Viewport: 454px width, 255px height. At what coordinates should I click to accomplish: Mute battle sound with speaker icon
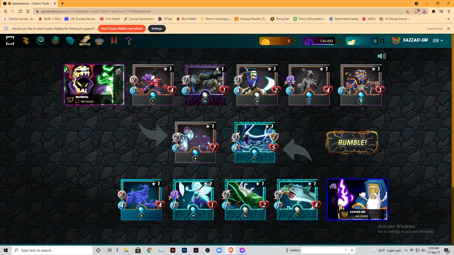point(381,56)
